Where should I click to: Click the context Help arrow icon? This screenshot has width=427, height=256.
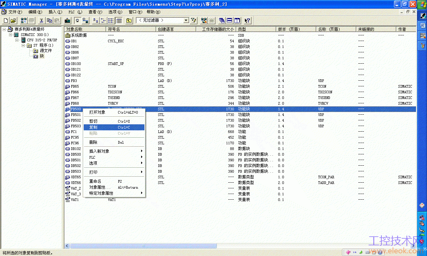pyautogui.click(x=247, y=21)
